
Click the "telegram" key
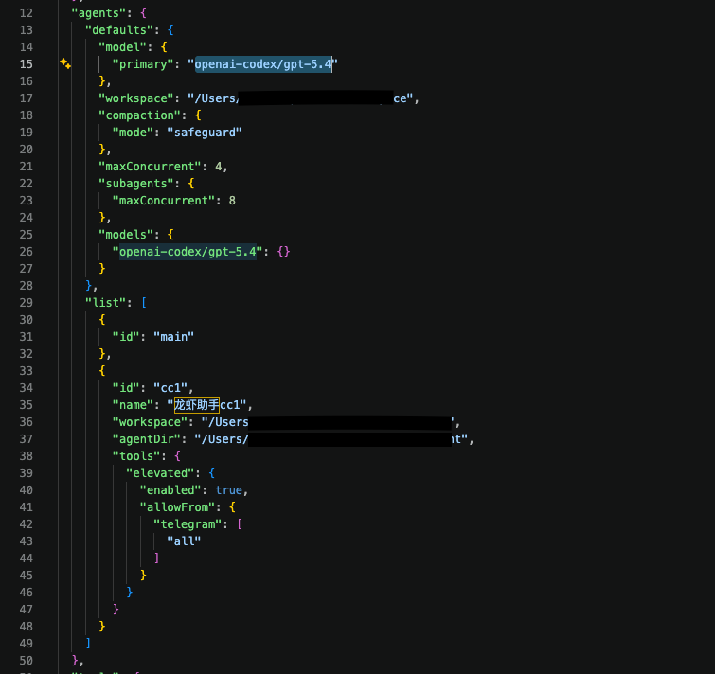click(x=188, y=524)
